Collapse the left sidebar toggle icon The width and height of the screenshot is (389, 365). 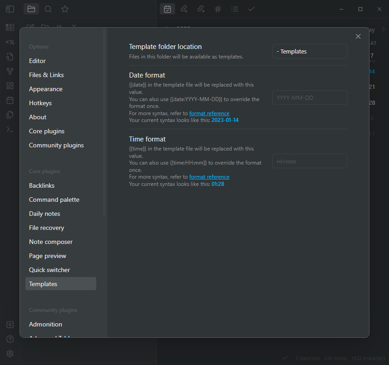click(x=10, y=9)
